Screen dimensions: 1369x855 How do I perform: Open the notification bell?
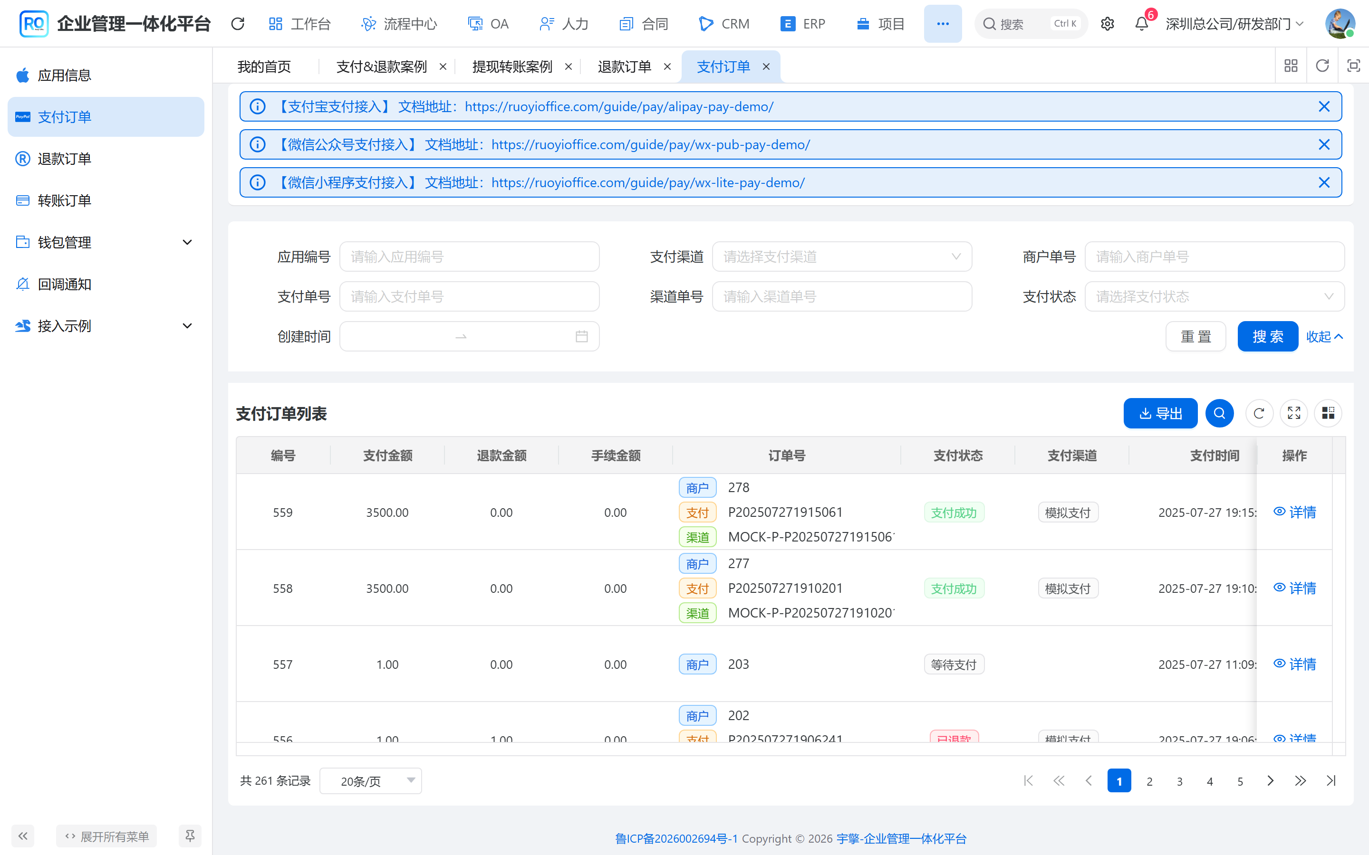coord(1142,24)
